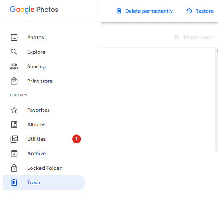Click the Locked Folder padlock icon
Image resolution: width=221 pixels, height=197 pixels.
(x=14, y=168)
